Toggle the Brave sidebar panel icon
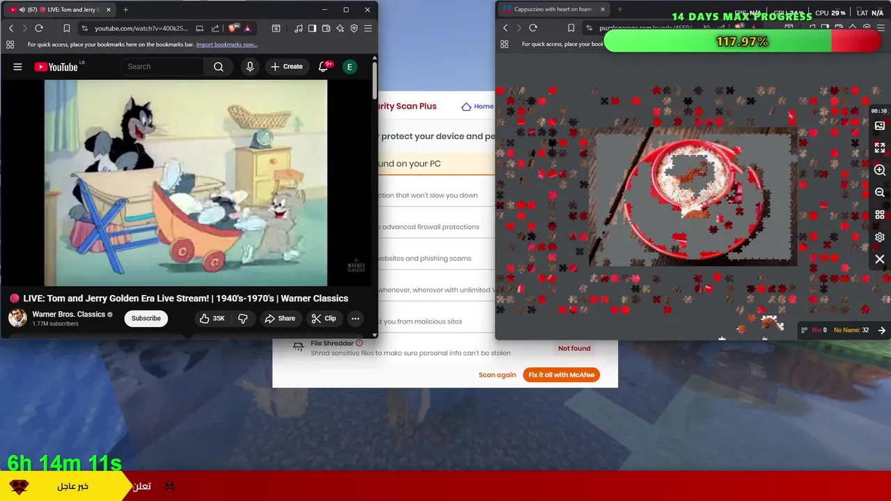The image size is (891, 501). pos(313,28)
